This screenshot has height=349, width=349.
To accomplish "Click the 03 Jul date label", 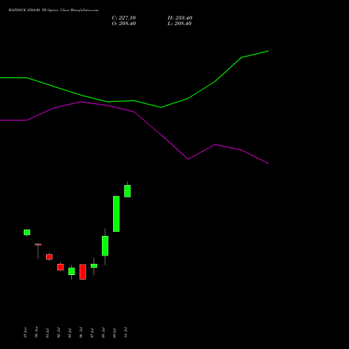I will click(70, 332).
